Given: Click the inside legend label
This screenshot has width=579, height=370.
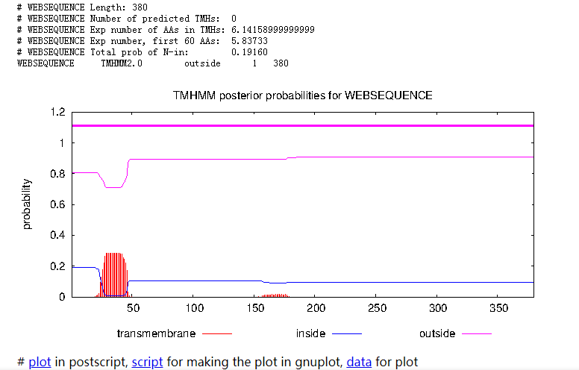Looking at the screenshot, I should click(310, 333).
